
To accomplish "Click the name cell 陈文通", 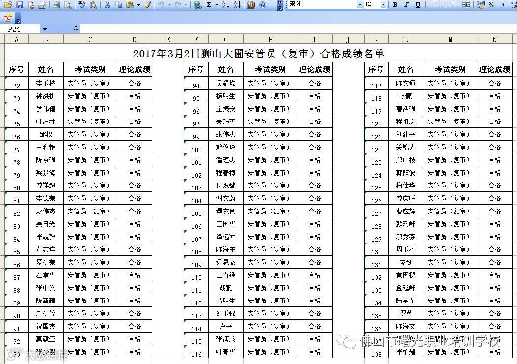I will tap(406, 83).
